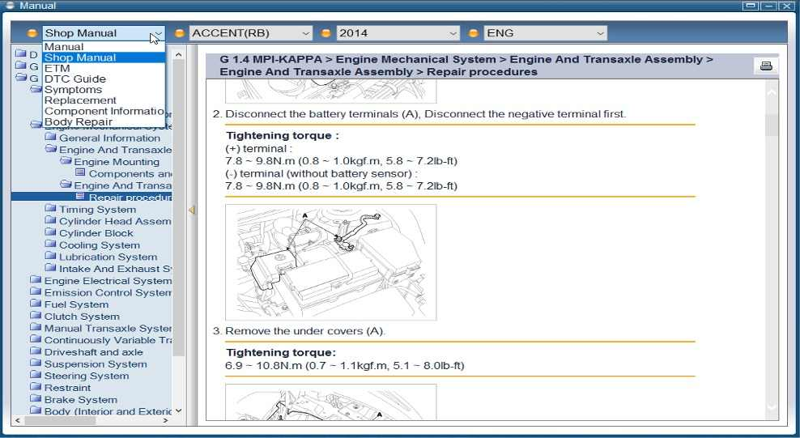The height and width of the screenshot is (438, 800).
Task: Click the folder icon beside Fuel System
Action: point(36,304)
